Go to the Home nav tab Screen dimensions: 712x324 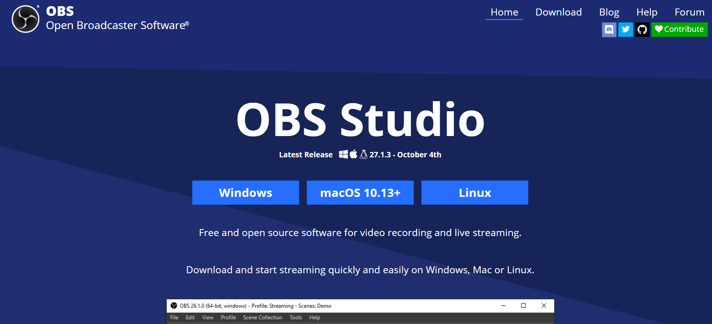pos(504,12)
